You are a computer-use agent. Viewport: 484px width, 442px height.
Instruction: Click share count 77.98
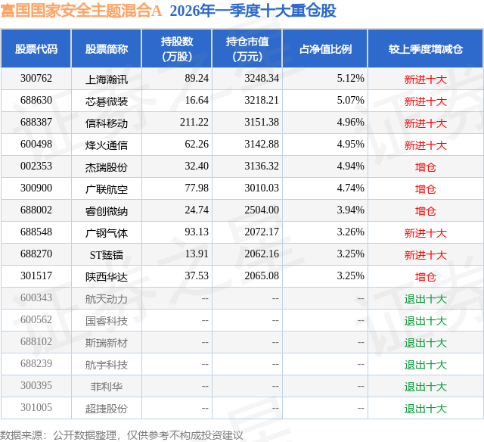pyautogui.click(x=197, y=188)
